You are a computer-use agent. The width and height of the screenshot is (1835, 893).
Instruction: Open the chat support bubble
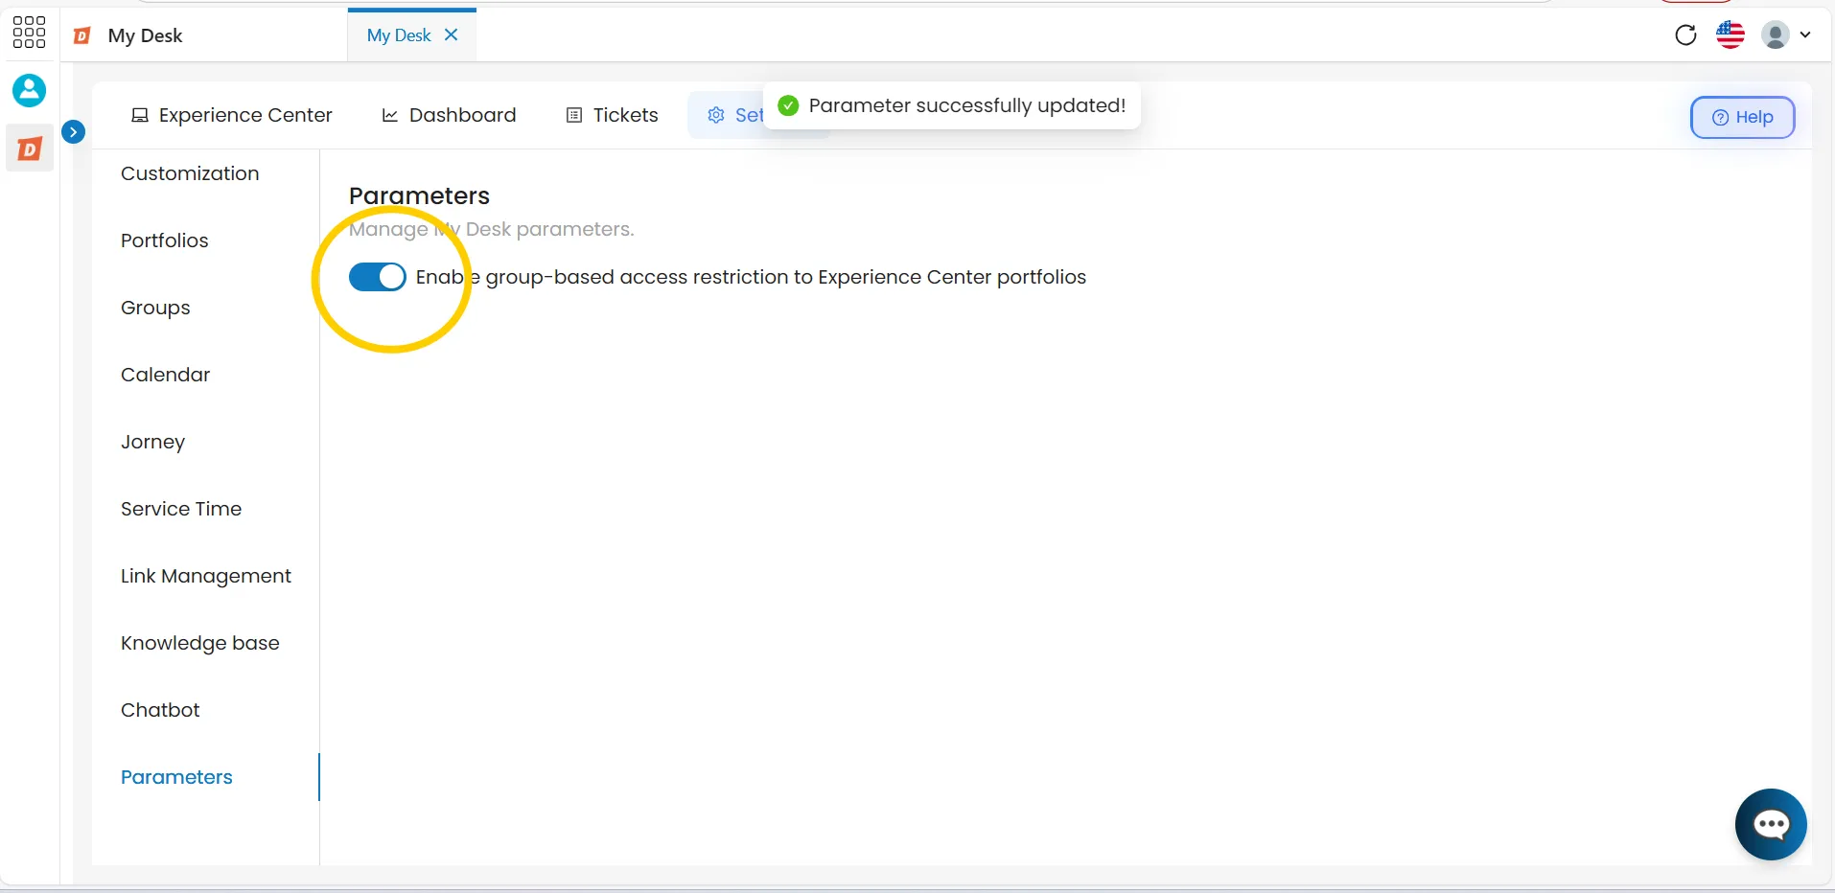click(1771, 824)
